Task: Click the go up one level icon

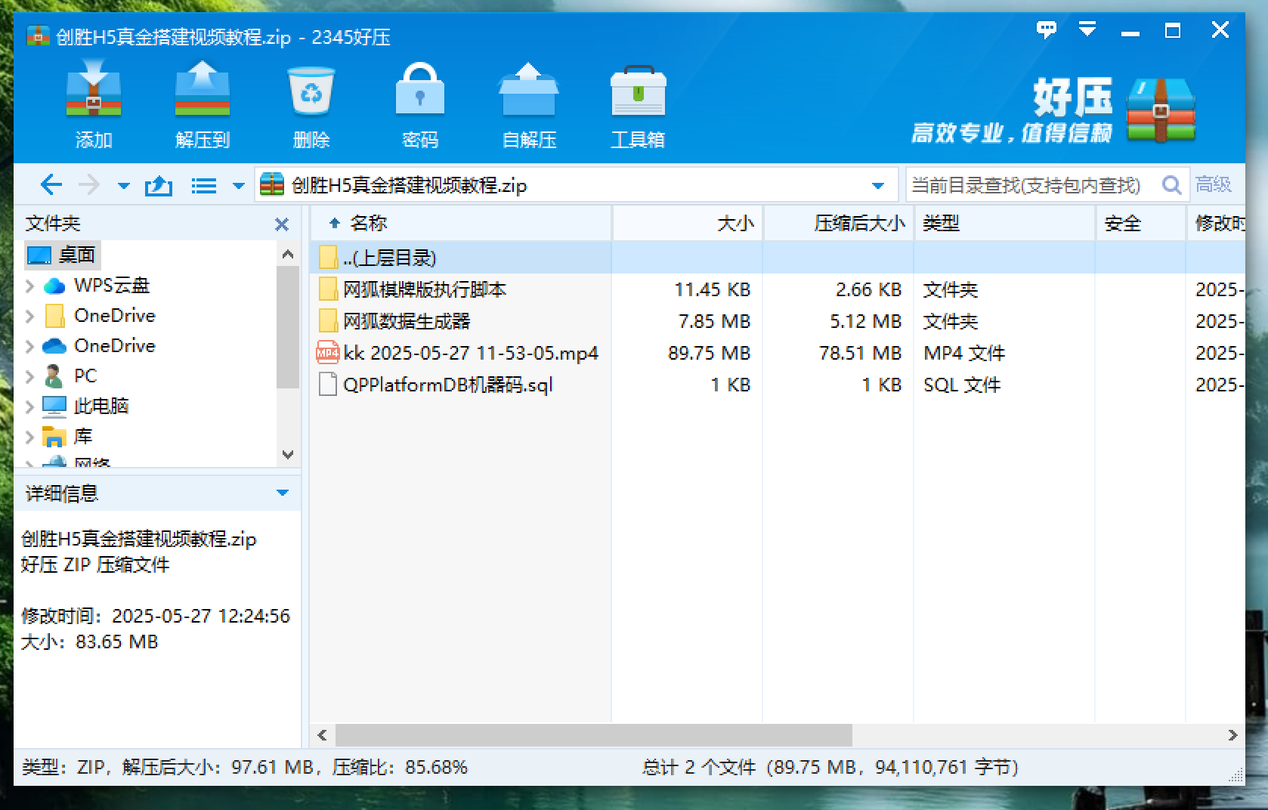Action: click(159, 185)
